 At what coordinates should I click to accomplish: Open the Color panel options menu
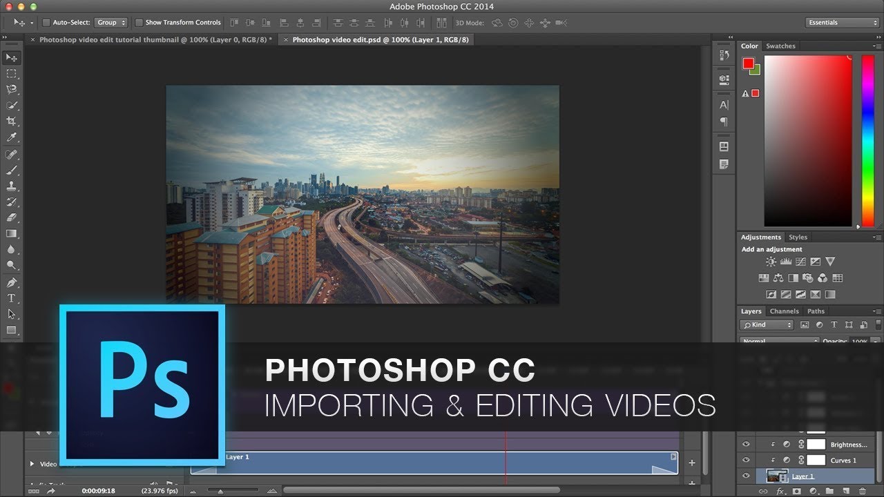point(878,46)
